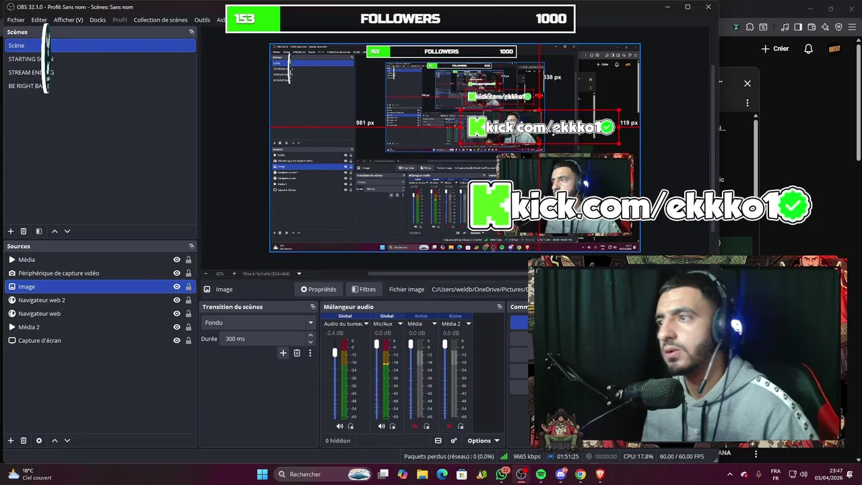Open Propriétés for selected source
Image resolution: width=862 pixels, height=485 pixels.
319,289
